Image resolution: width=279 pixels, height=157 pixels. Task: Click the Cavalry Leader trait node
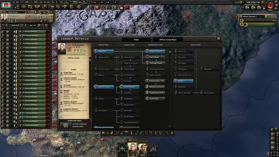point(104,69)
